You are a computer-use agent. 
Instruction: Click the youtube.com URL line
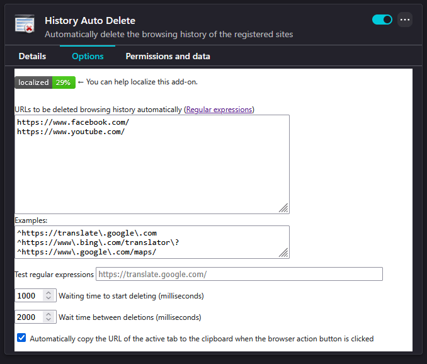(71, 132)
